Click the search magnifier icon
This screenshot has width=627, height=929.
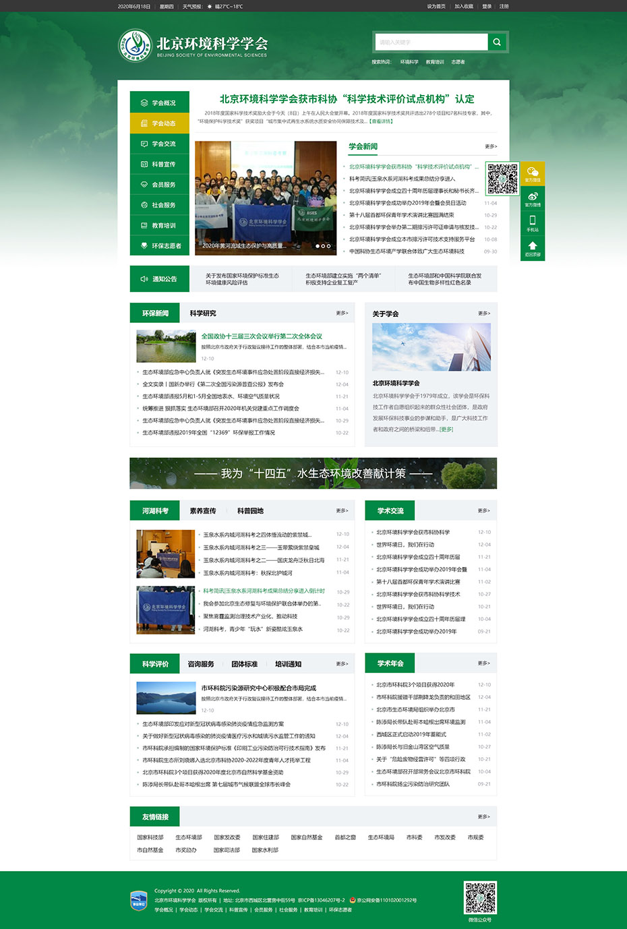point(497,42)
